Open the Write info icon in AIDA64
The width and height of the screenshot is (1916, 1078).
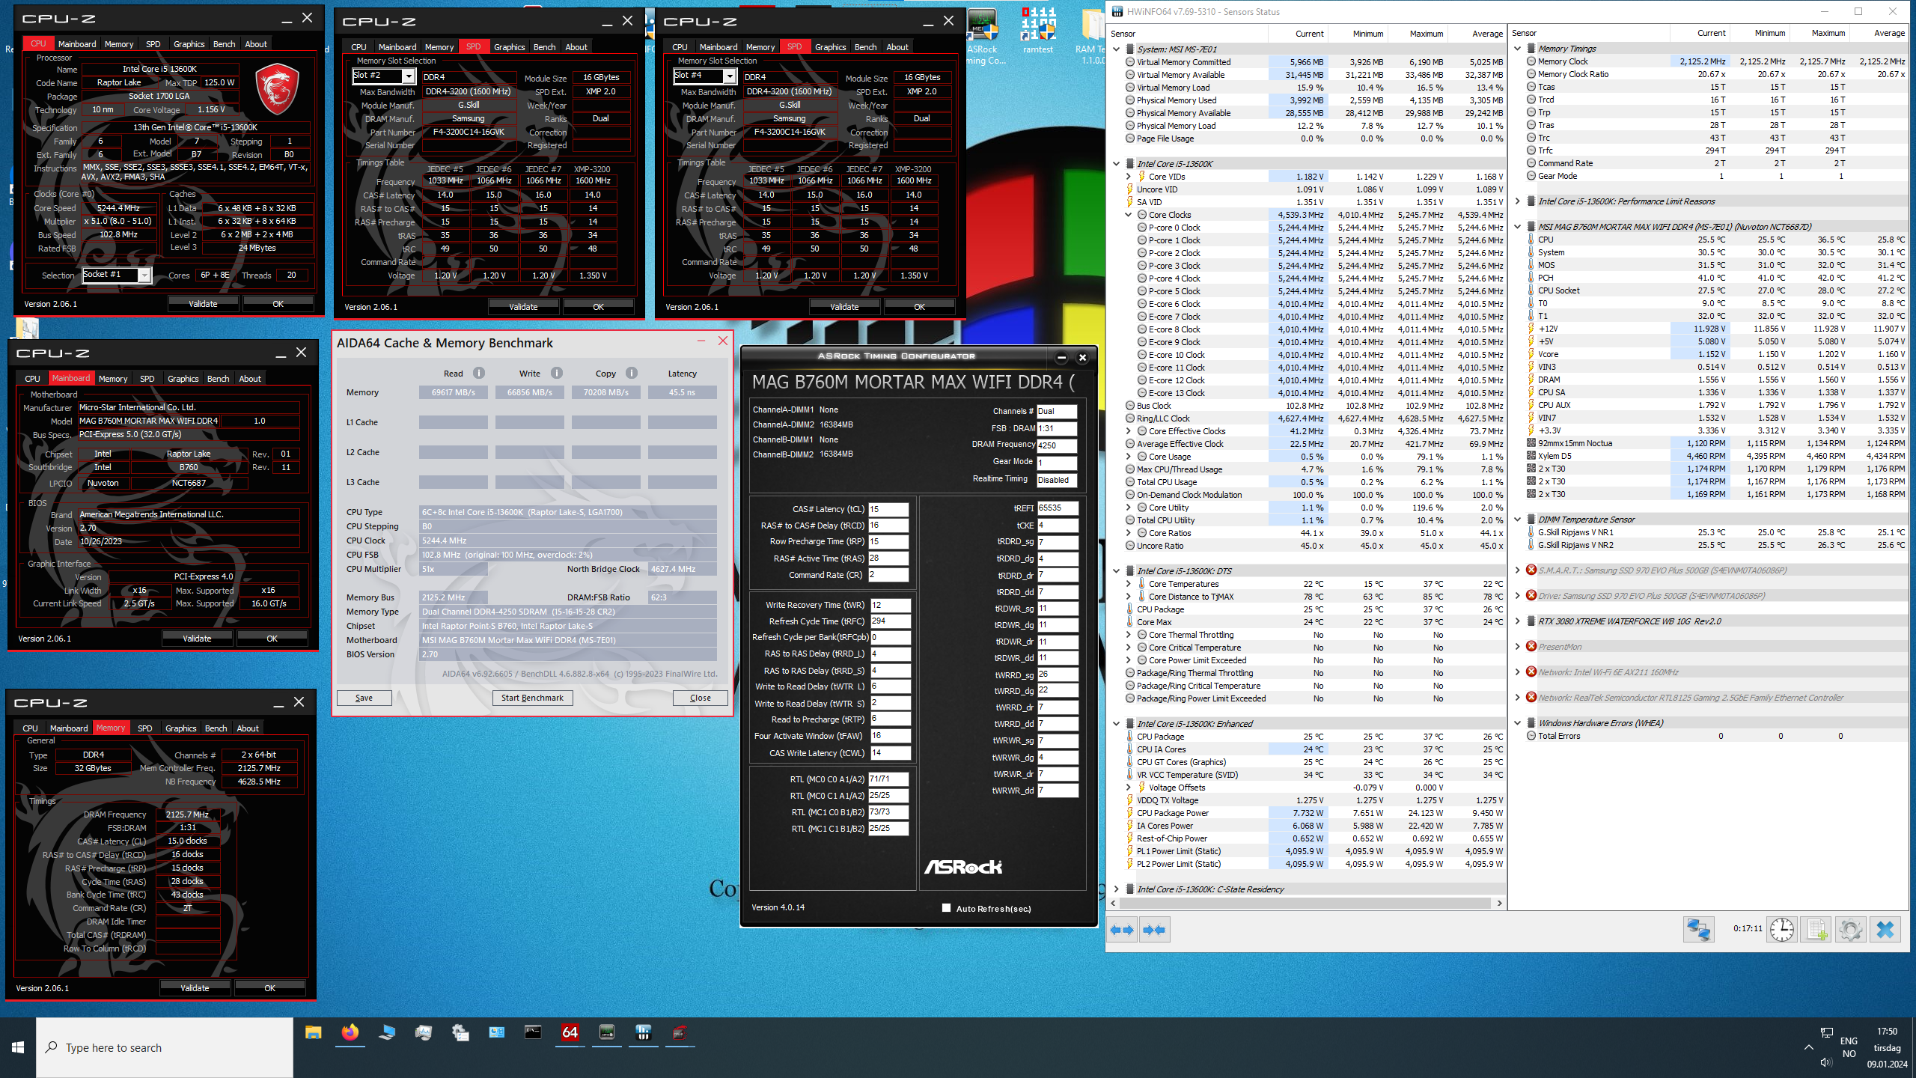tap(557, 373)
